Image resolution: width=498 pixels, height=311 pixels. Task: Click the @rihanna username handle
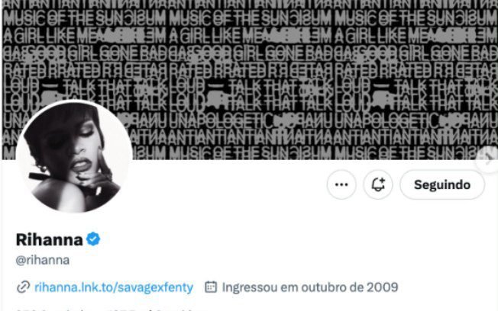pyautogui.click(x=43, y=260)
